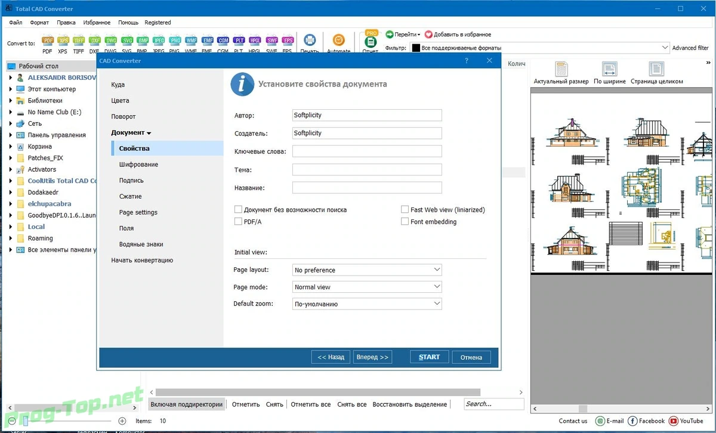Viewport: 716px width, 433px height.
Task: Click the START button
Action: [429, 357]
